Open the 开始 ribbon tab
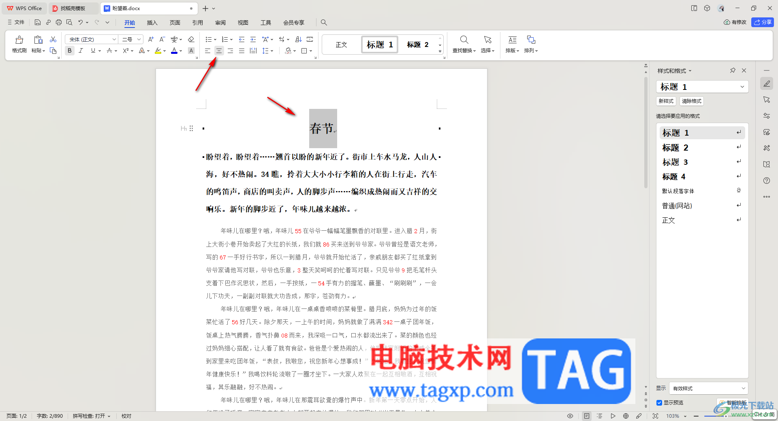This screenshot has width=778, height=421. (x=130, y=23)
